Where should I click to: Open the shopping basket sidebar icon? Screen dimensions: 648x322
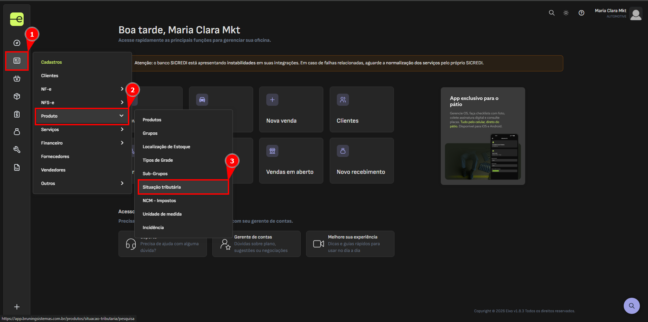[x=17, y=78]
